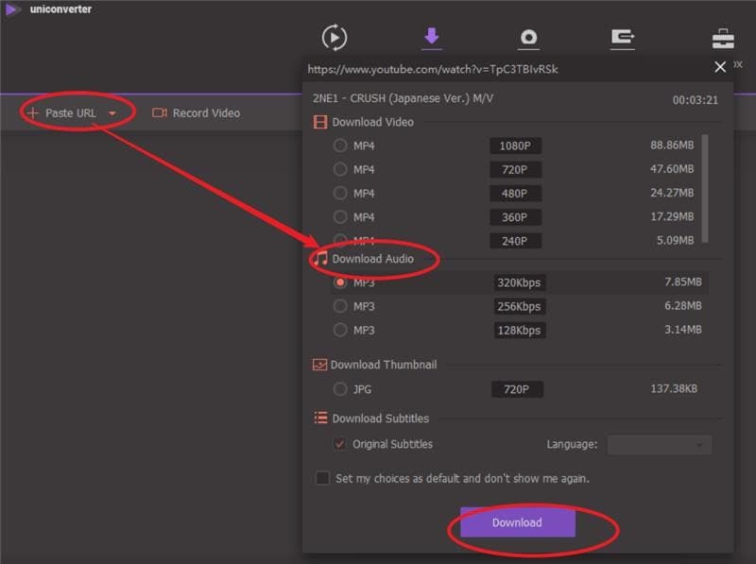
Task: Close the download options dialog
Action: click(720, 67)
